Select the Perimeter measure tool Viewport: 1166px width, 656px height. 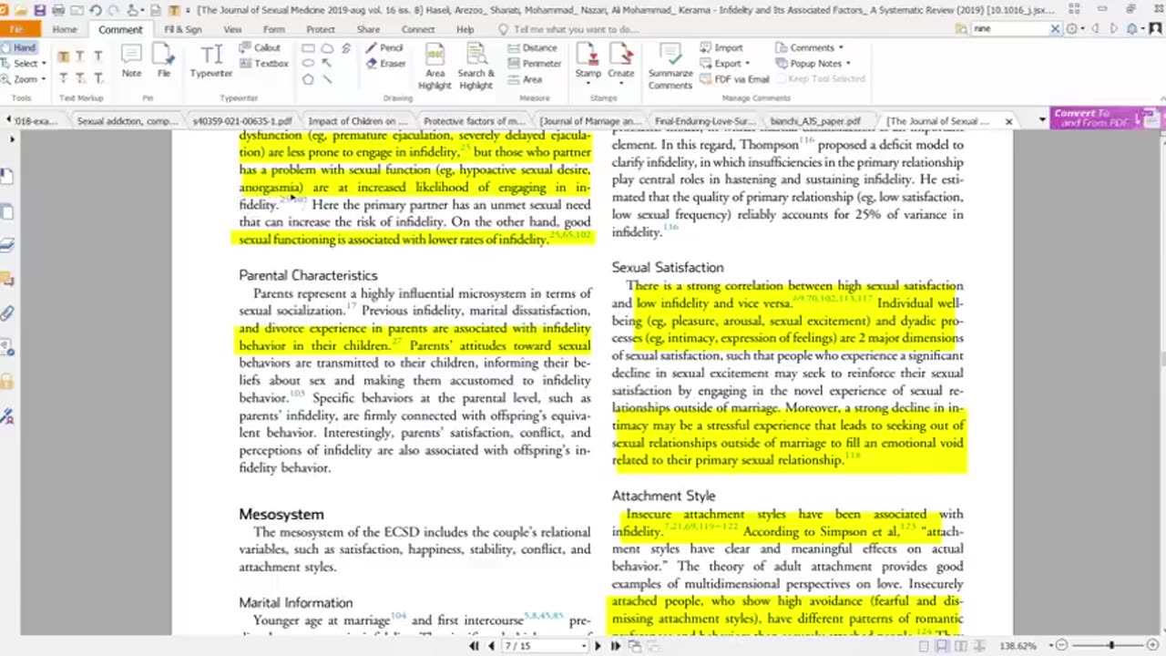(534, 64)
